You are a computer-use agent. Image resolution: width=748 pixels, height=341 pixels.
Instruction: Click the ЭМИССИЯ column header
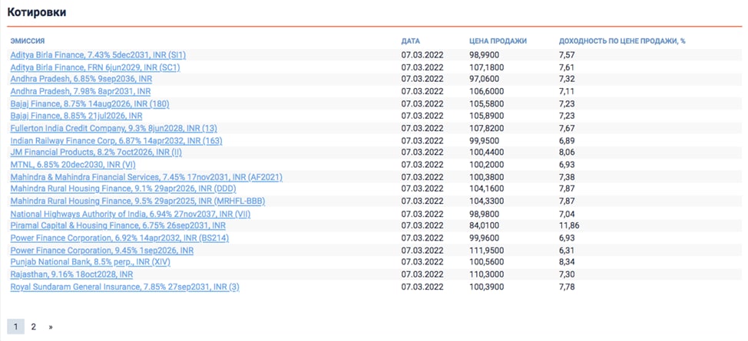point(27,41)
